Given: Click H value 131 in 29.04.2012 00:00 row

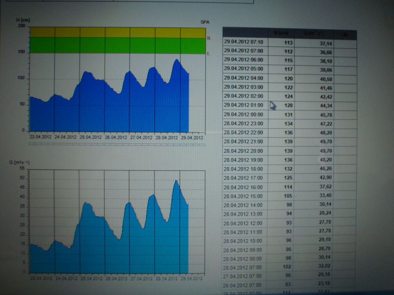Looking at the screenshot, I should coord(281,114).
